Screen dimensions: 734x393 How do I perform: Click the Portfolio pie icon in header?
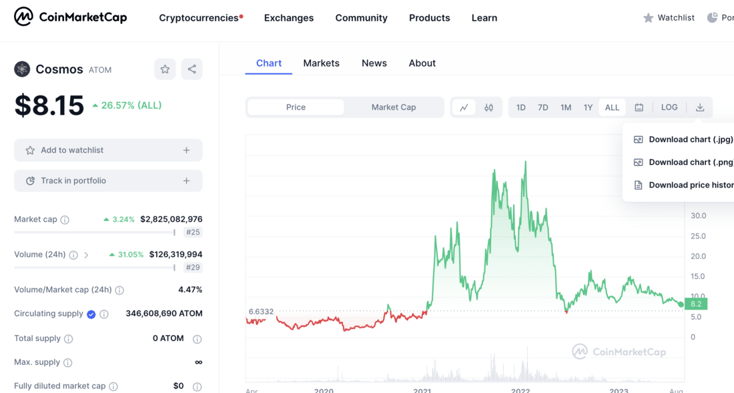(x=713, y=18)
